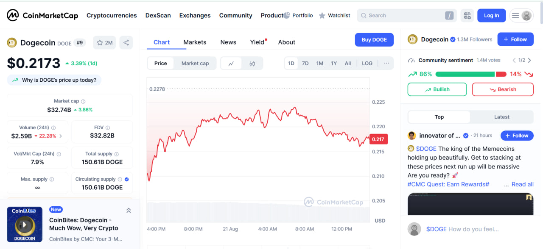Toggle LOG scale on the chart

coord(367,64)
